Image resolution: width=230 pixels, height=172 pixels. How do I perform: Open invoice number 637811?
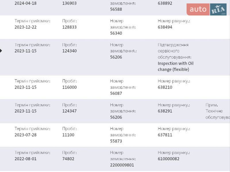165,135
